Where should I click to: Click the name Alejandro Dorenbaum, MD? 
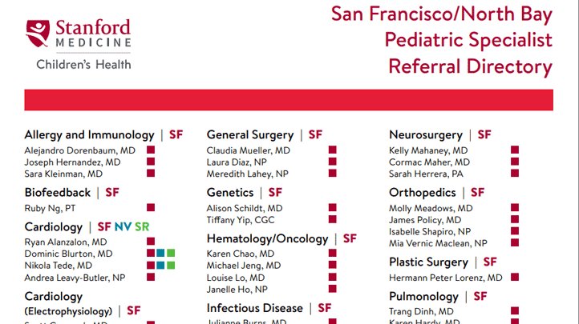point(79,150)
